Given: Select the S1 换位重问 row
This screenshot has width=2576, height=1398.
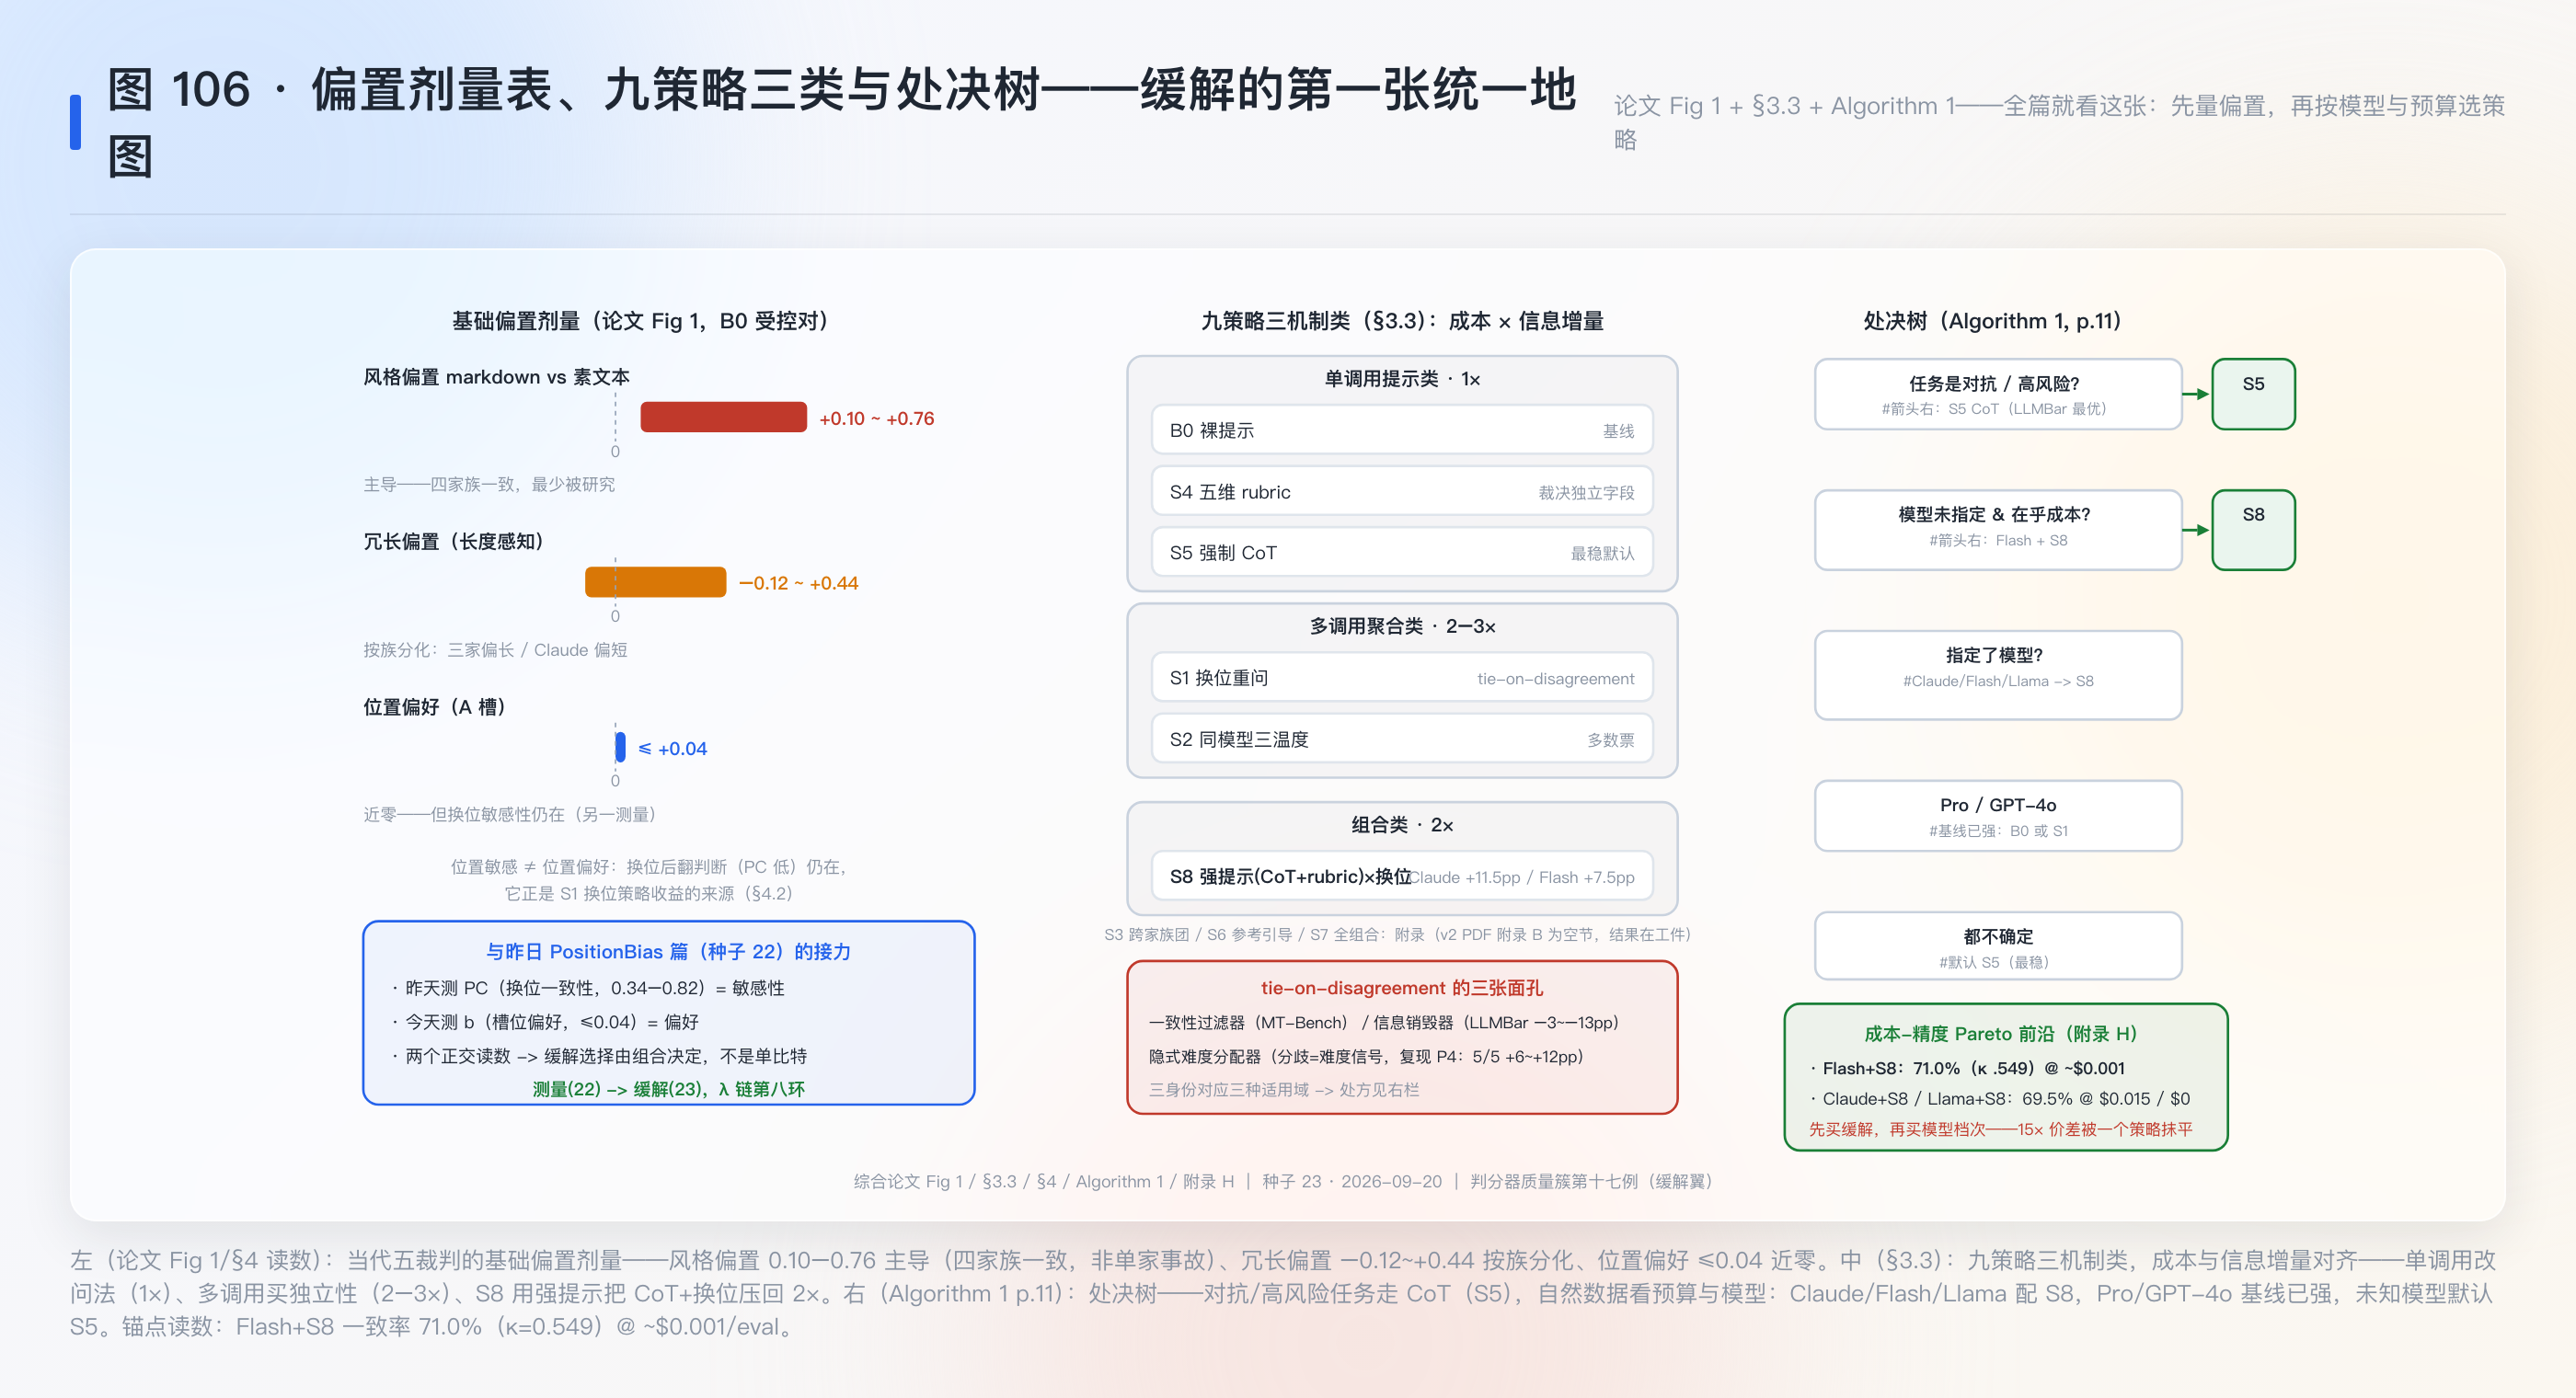Looking at the screenshot, I should tap(1401, 678).
